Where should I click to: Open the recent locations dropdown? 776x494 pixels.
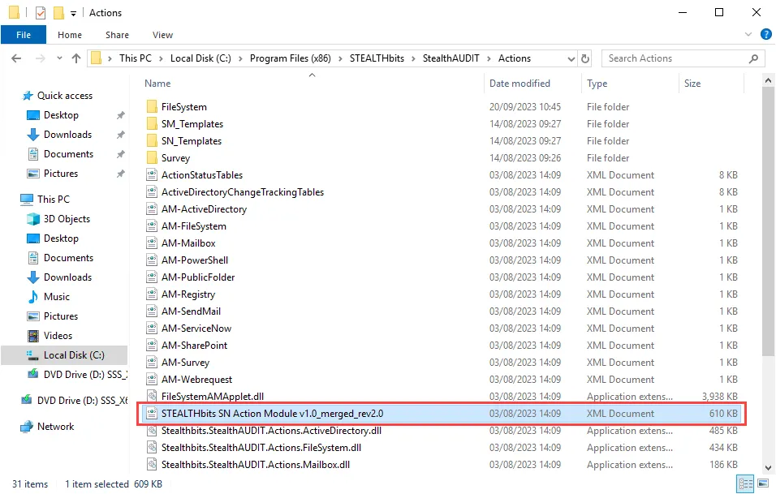pyautogui.click(x=59, y=58)
